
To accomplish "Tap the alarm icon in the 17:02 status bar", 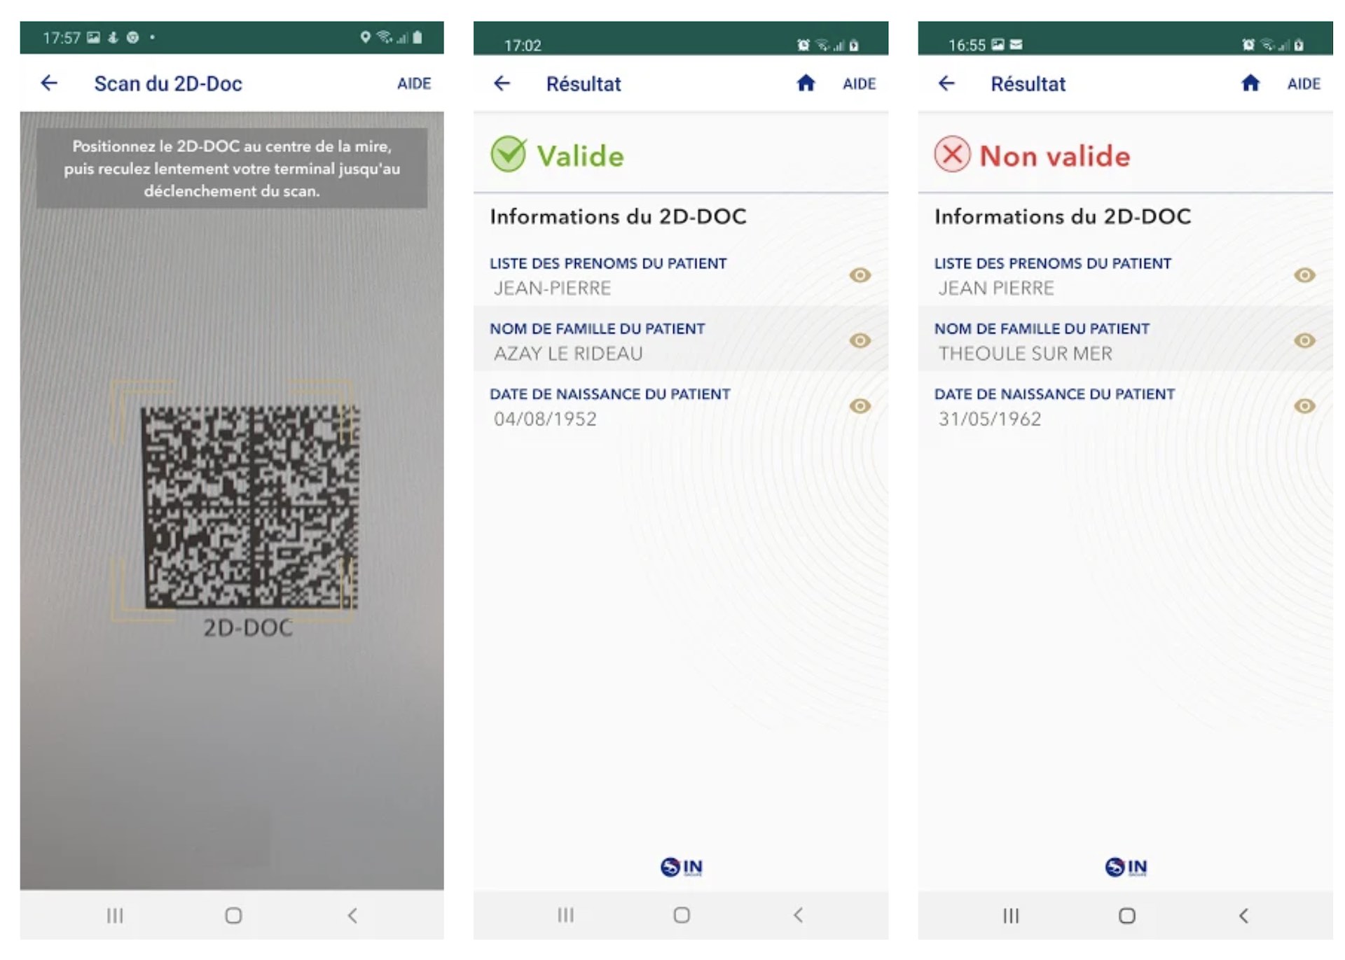I will (803, 46).
